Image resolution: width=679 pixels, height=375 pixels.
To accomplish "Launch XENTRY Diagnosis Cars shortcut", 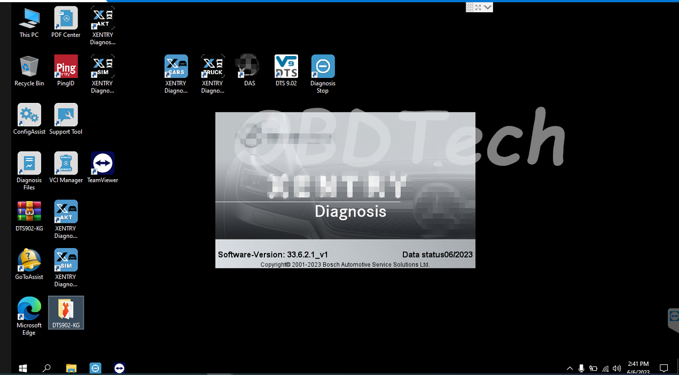I will [176, 75].
